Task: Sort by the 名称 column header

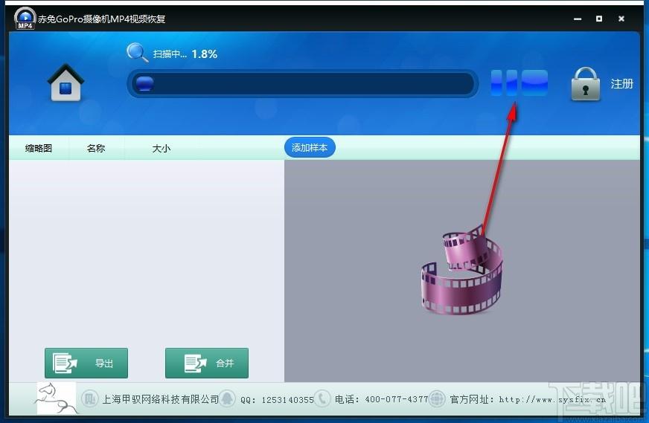Action: point(96,148)
